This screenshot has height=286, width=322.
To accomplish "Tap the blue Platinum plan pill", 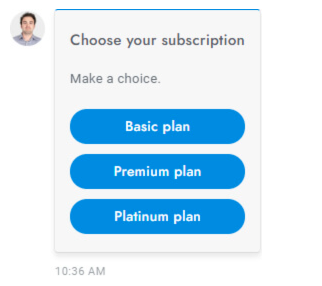I will coord(157,216).
